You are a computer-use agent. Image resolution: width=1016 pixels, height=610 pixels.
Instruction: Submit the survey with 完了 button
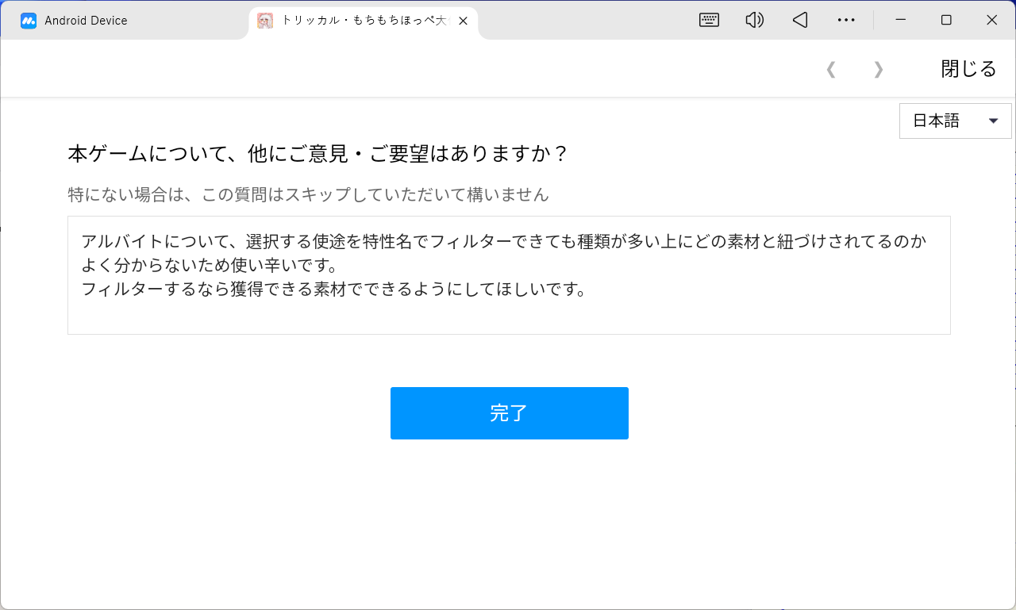coord(509,413)
